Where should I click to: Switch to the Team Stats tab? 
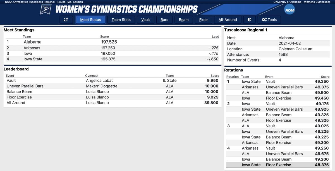pyautogui.click(x=121, y=20)
